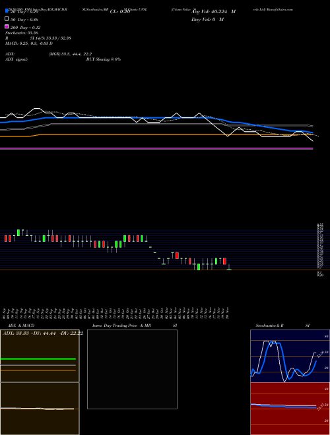Click the 'Avg Vol: 40.224 M' text
Viewport: 330px width, 435px height.
pos(213,12)
